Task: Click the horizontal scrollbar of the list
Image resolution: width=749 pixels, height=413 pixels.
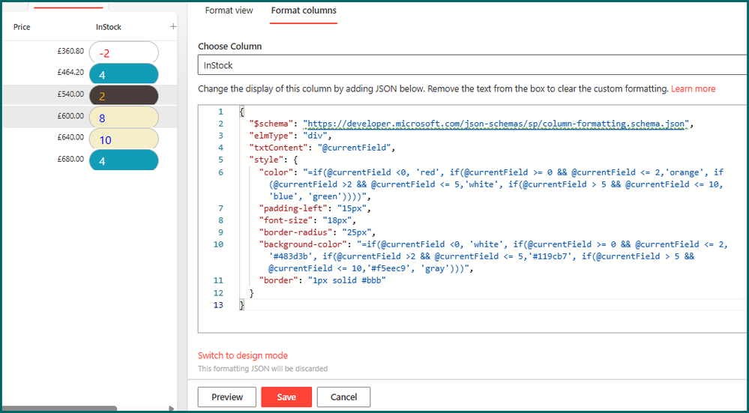Action: click(60, 409)
